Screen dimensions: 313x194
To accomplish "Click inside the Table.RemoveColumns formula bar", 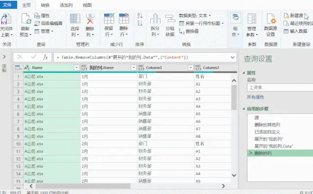I will coord(141,58).
